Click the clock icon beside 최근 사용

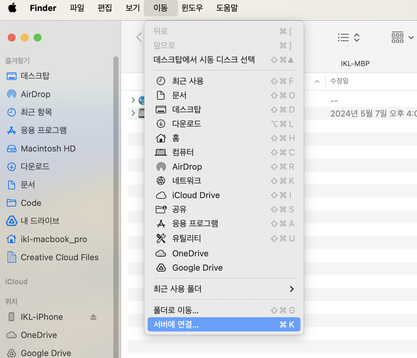(161, 81)
